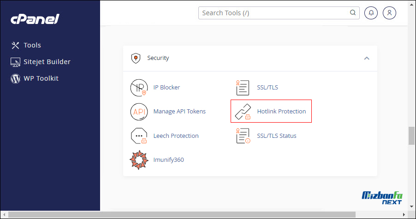Image resolution: width=416 pixels, height=219 pixels.
Task: Open the SSL/TLS Status link
Action: [x=276, y=136]
